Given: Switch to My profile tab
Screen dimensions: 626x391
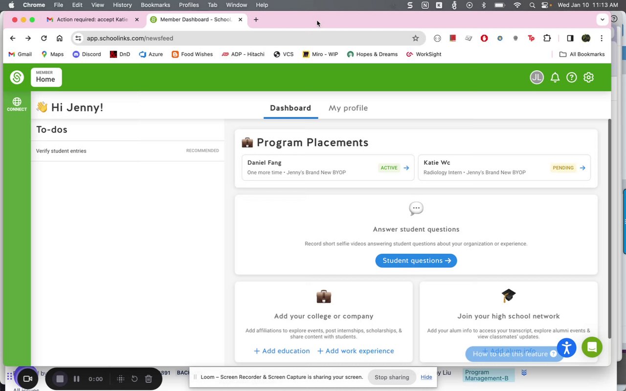Looking at the screenshot, I should pos(348,108).
